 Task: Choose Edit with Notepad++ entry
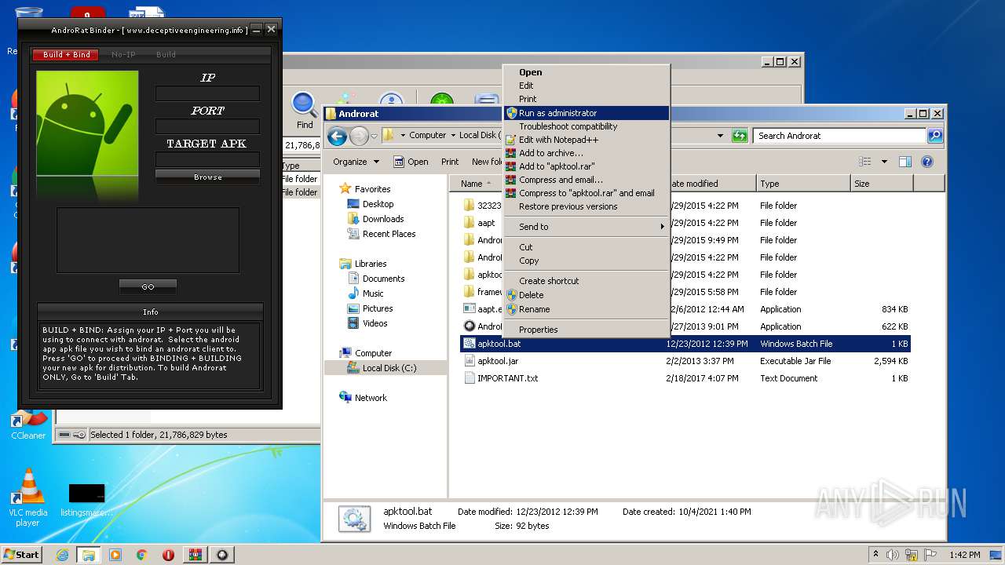click(x=586, y=140)
